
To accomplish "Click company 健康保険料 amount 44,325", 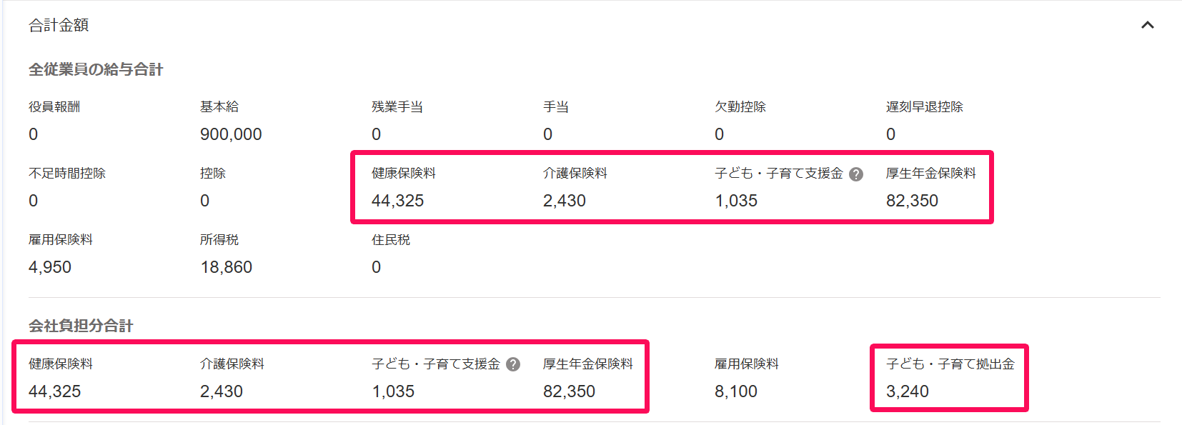I will pyautogui.click(x=55, y=391).
